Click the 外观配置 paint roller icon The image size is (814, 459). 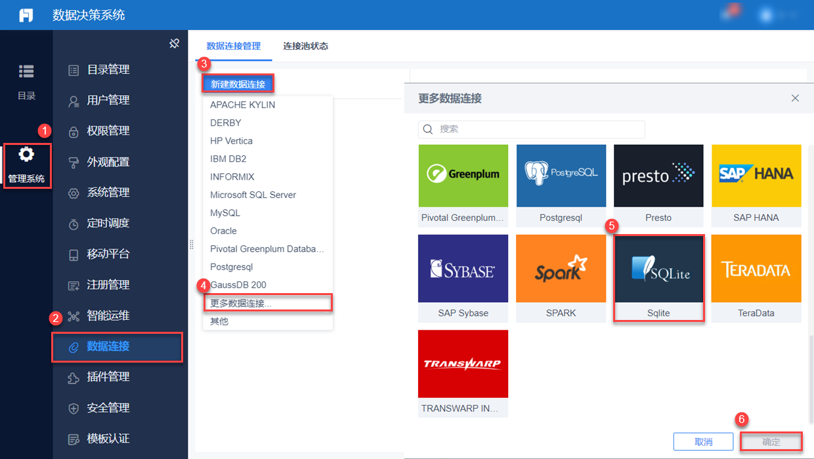(x=74, y=162)
